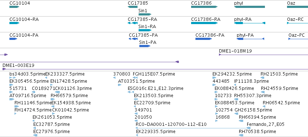
Task: Click the CG17385-RA transcript glyph
Action: 132,23
